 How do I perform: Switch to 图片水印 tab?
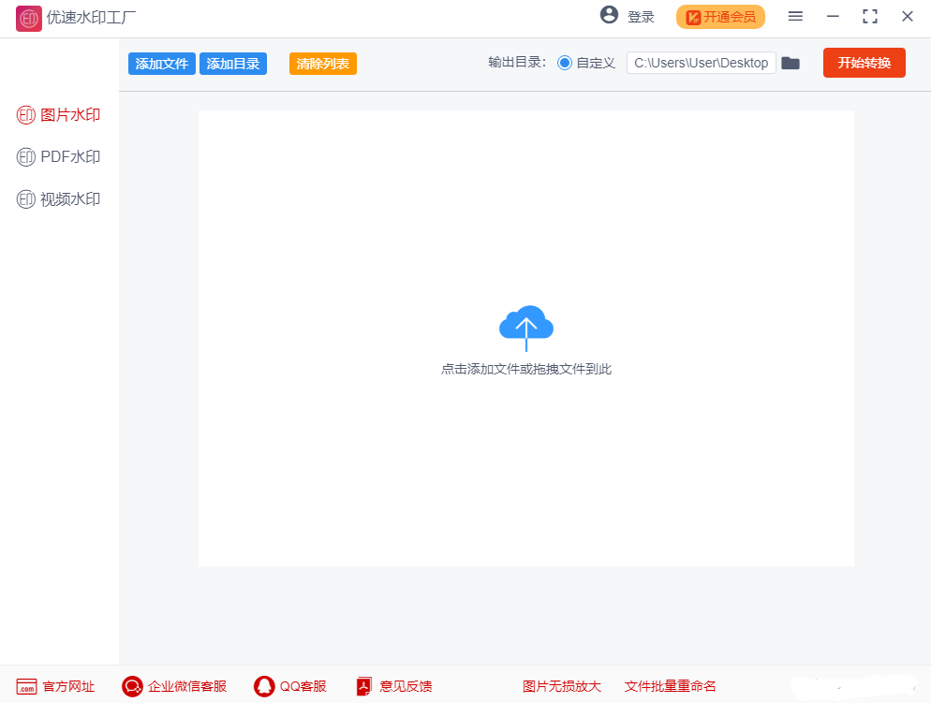tap(59, 115)
